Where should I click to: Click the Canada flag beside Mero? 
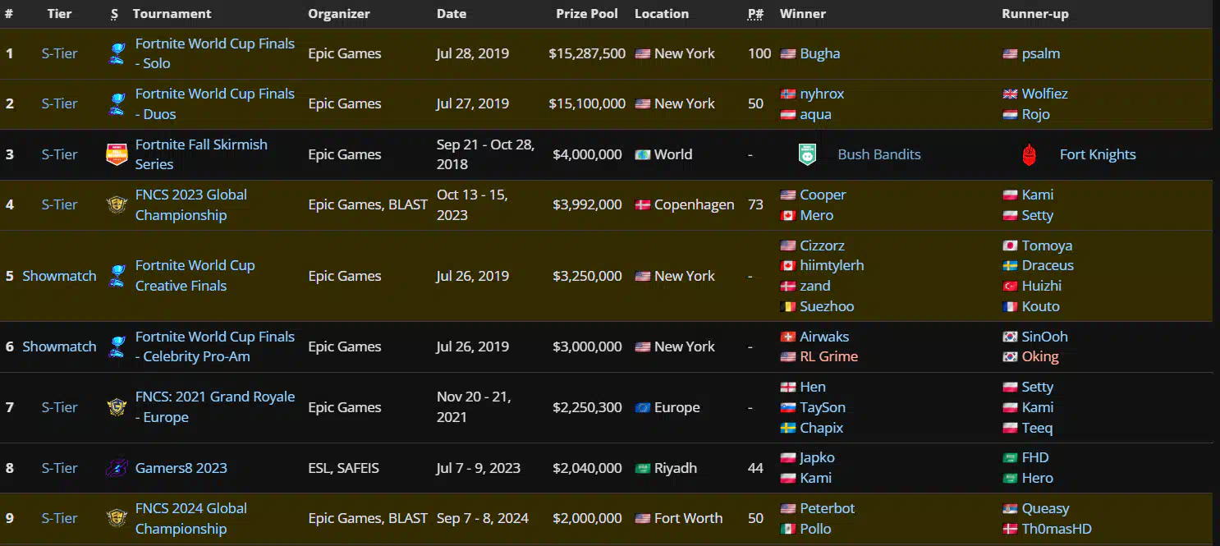pos(788,216)
